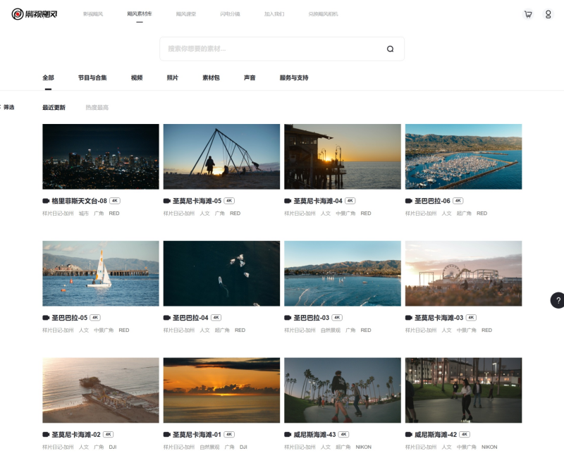Click the search magnifier icon
564x458 pixels.
(x=391, y=49)
